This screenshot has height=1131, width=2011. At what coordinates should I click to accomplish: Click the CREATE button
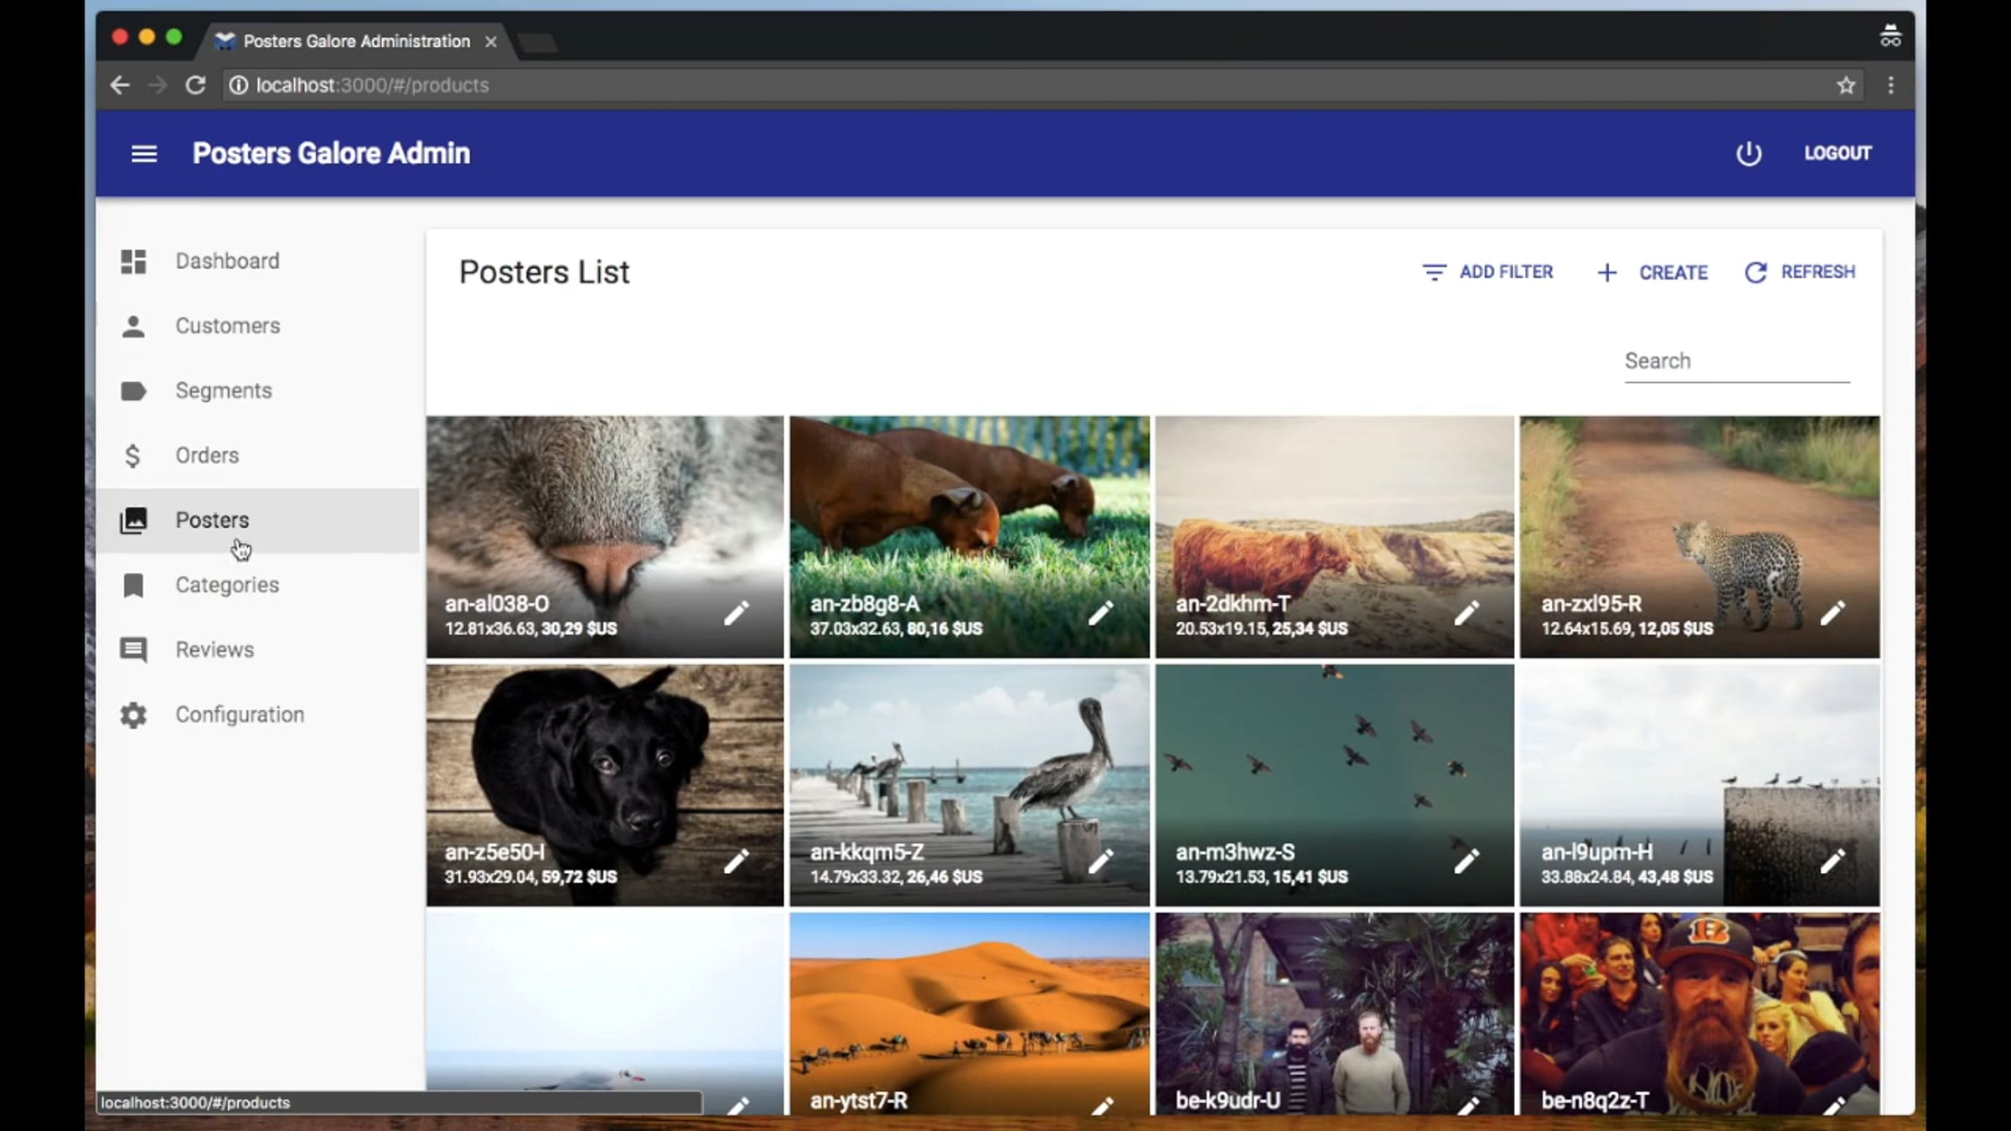(1652, 273)
